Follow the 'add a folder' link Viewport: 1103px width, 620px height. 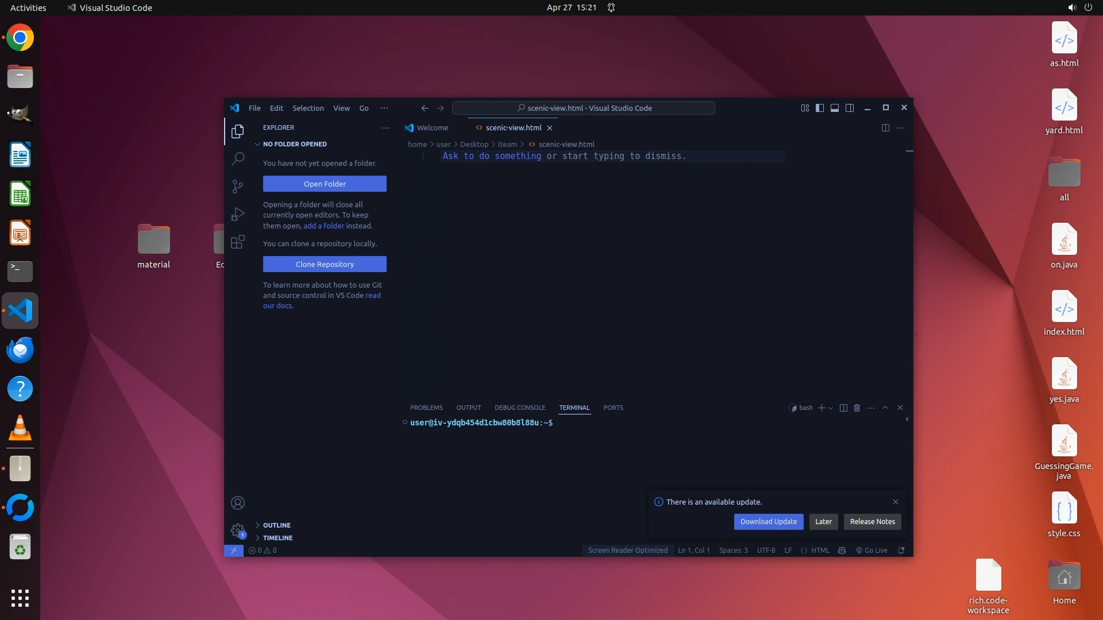323,226
